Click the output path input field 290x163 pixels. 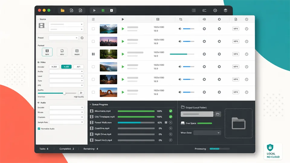tap(197, 114)
